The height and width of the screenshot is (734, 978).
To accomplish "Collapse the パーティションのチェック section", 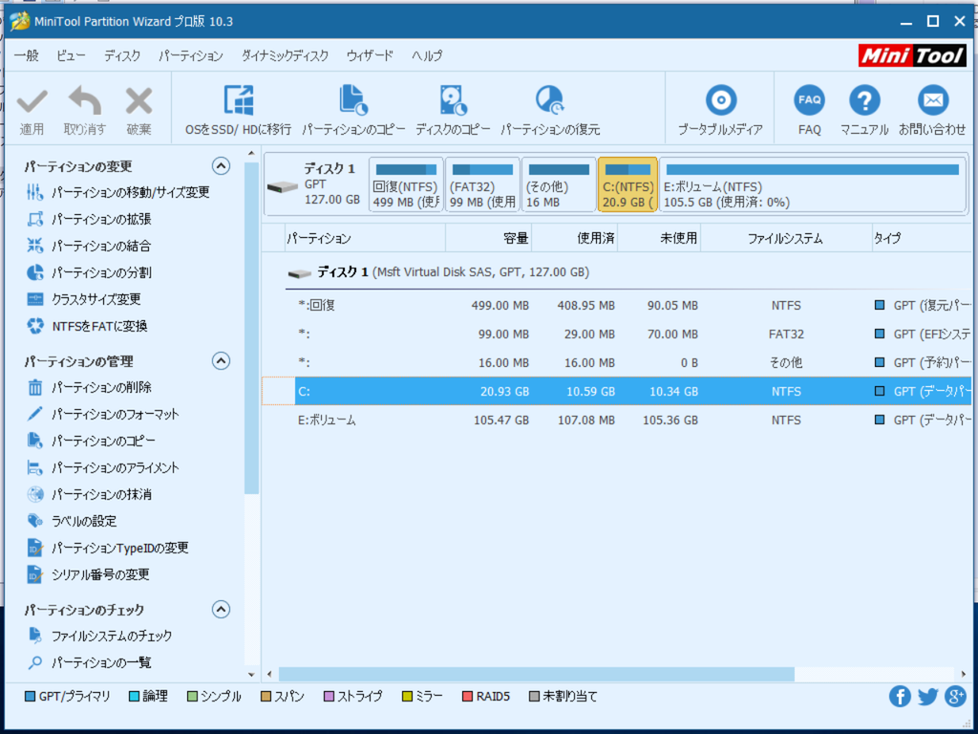I will (221, 609).
